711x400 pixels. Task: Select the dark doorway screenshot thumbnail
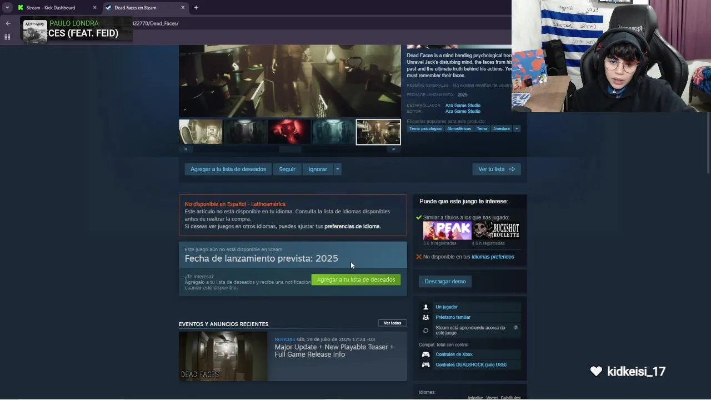tap(245, 132)
